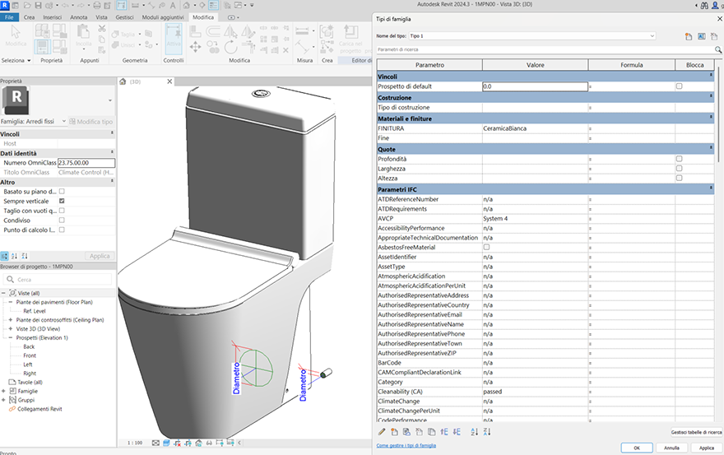Open the Come gestire i tipi di famiglia link

click(x=406, y=445)
